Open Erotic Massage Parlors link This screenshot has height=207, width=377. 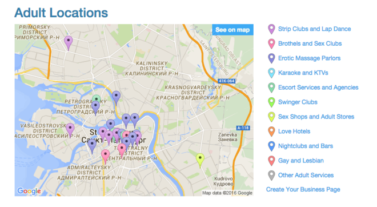tap(309, 58)
